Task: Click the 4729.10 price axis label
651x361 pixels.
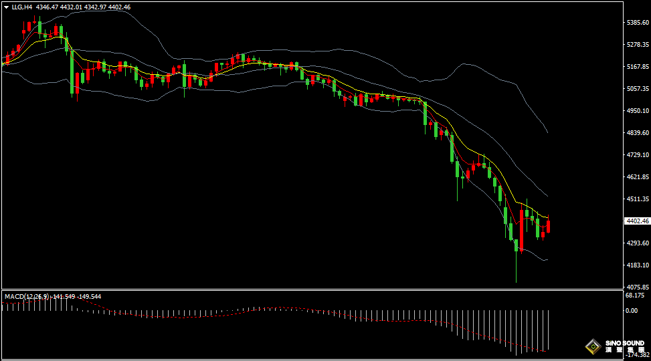Action: coord(636,155)
